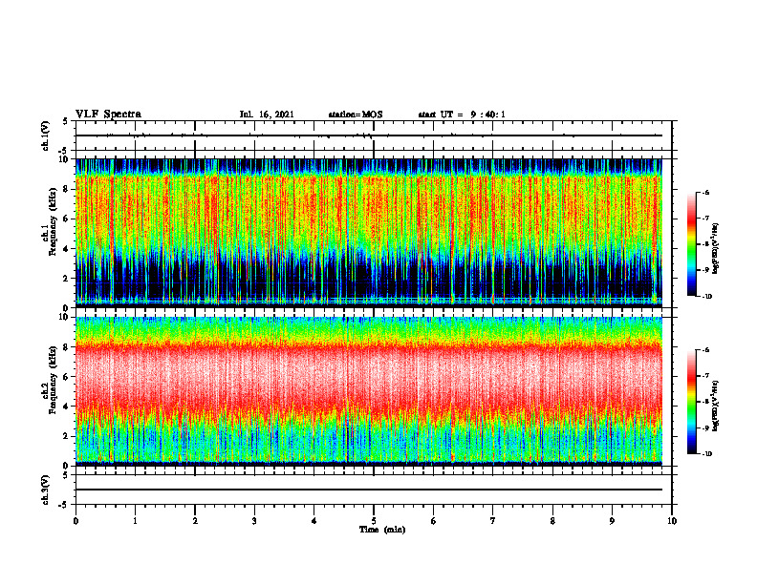The width and height of the screenshot is (757, 584).
Task: Click the ch.1 spectrogram color scale bar
Action: click(692, 244)
